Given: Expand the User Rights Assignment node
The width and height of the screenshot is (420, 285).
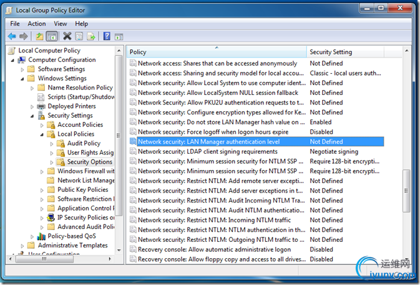Looking at the screenshot, I should 52,153.
